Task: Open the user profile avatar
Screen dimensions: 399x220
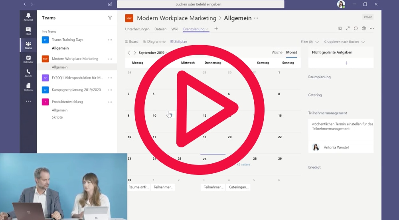Action: 341,4
